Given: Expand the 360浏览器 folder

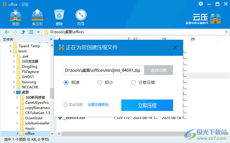Looking at the screenshot, I should point(14,61).
